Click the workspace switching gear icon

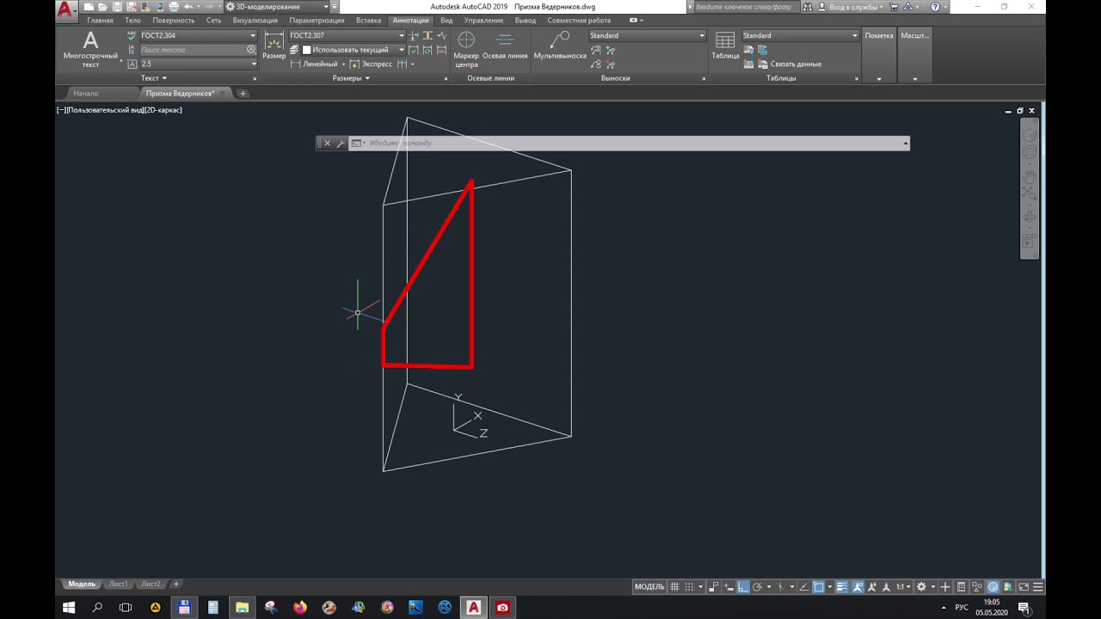click(x=921, y=587)
